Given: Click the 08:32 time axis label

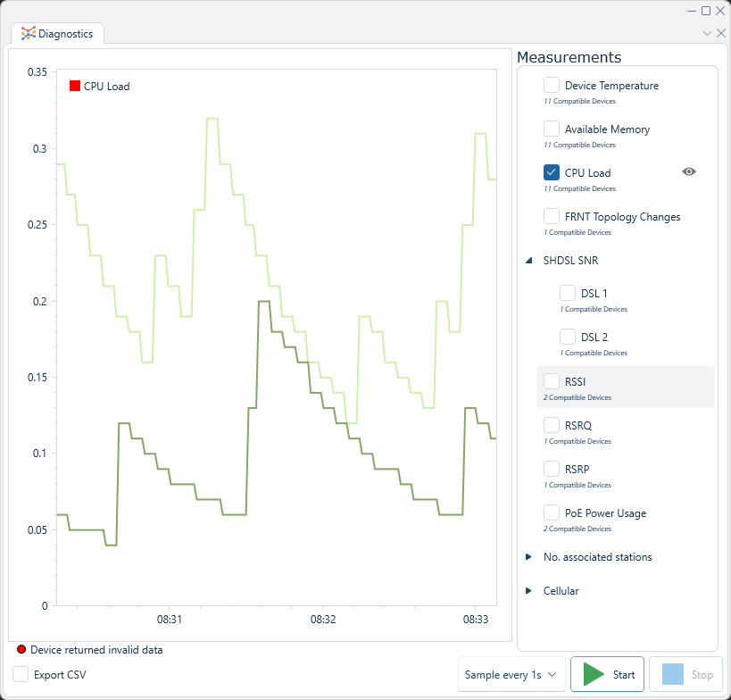Looking at the screenshot, I should click(x=323, y=620).
